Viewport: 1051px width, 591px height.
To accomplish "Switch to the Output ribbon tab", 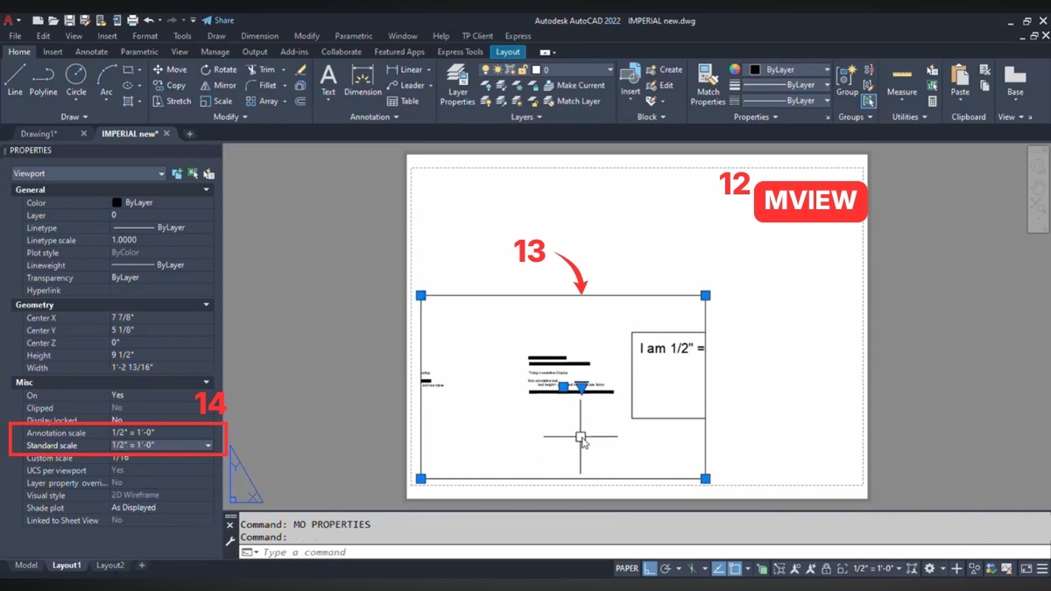I will click(x=255, y=52).
